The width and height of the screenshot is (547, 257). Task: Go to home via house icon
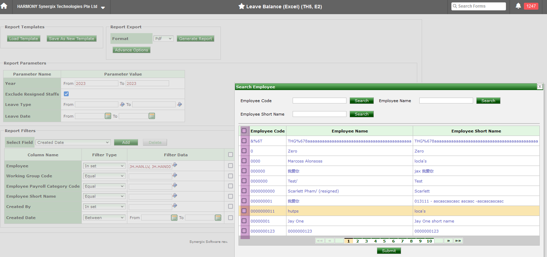(4, 6)
